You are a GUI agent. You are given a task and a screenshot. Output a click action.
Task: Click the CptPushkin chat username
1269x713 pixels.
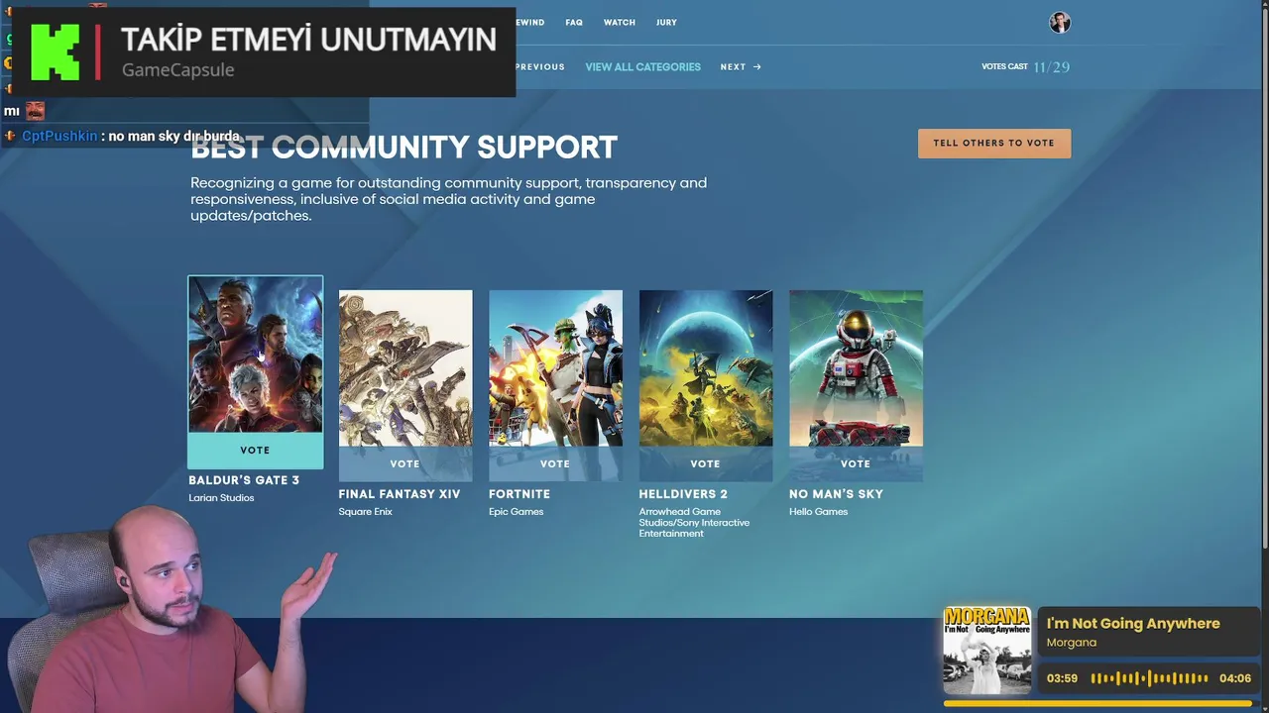point(59,136)
